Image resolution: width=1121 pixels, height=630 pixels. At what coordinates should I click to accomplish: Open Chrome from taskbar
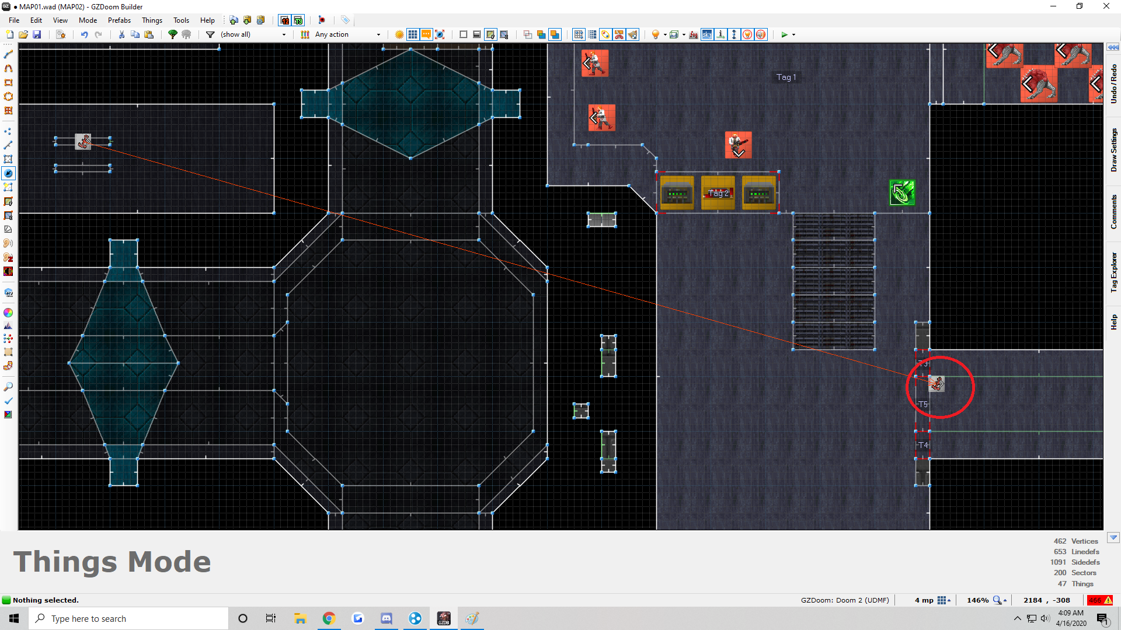[329, 618]
